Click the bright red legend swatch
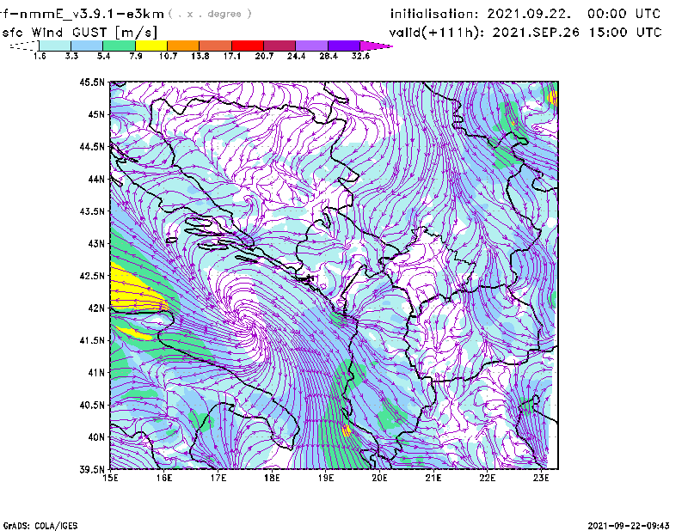The image size is (688, 531). pos(248,46)
